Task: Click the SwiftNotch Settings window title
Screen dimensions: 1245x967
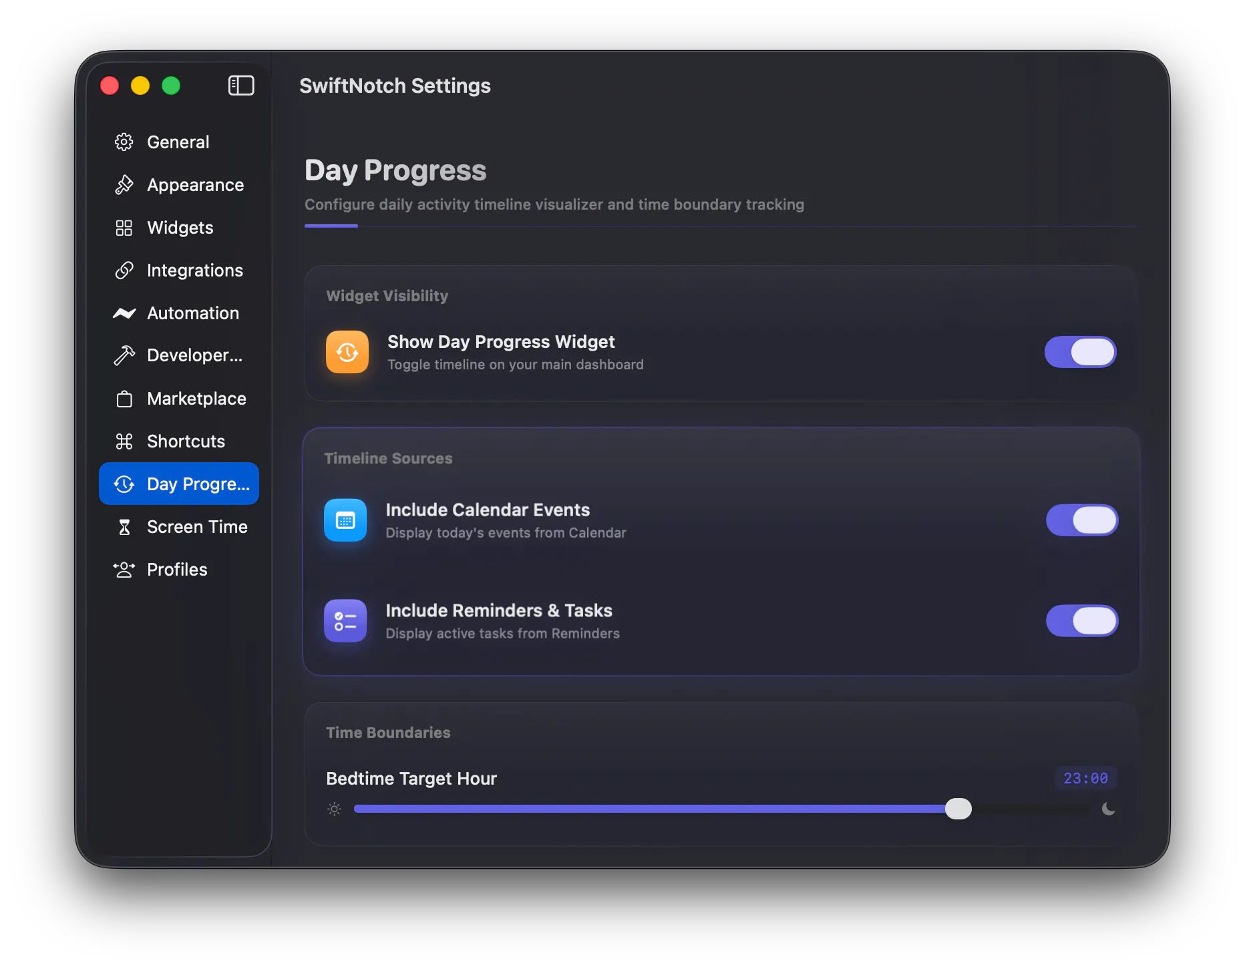Action: point(395,85)
